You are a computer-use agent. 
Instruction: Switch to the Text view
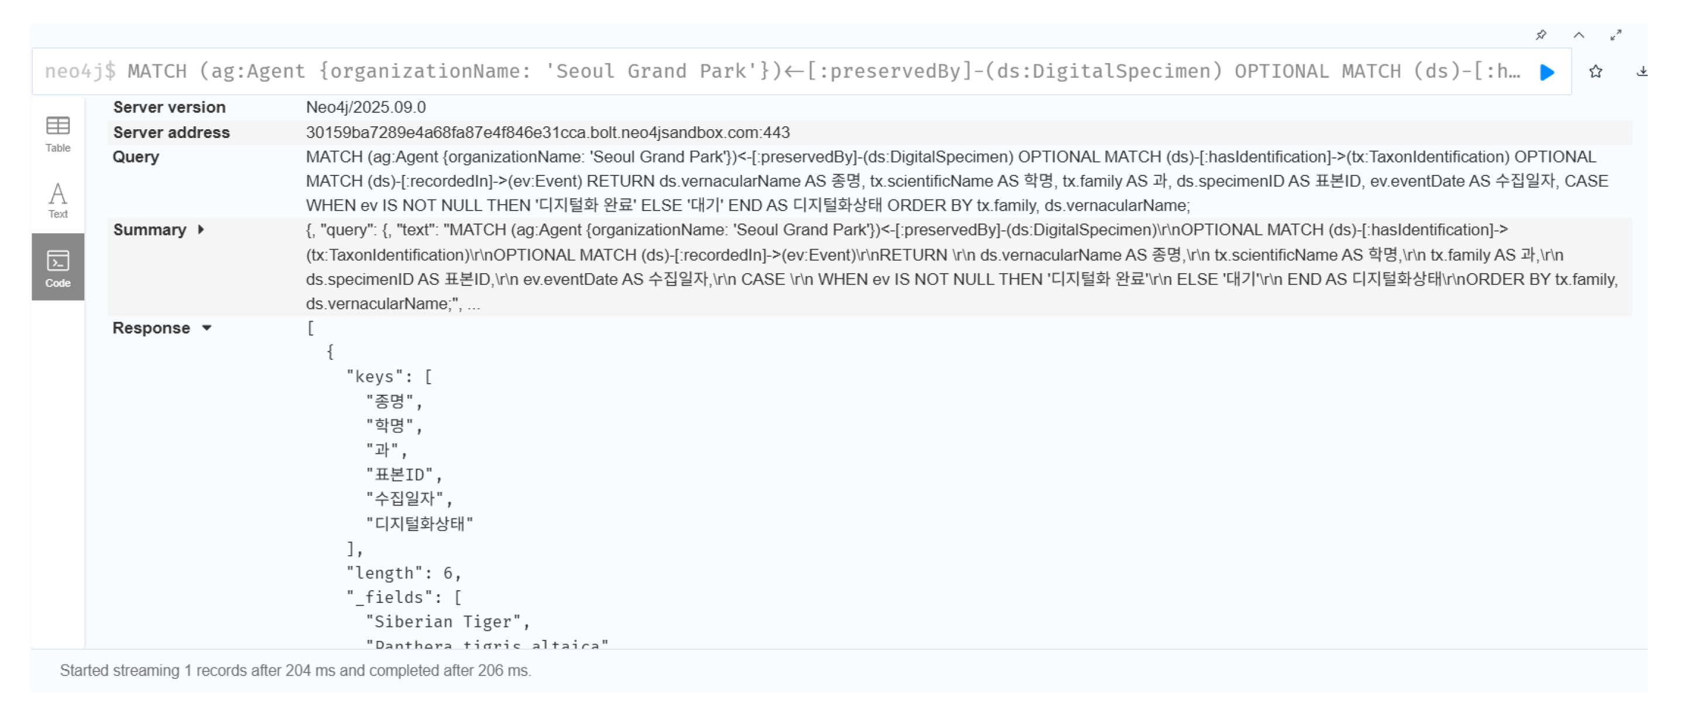pyautogui.click(x=58, y=200)
